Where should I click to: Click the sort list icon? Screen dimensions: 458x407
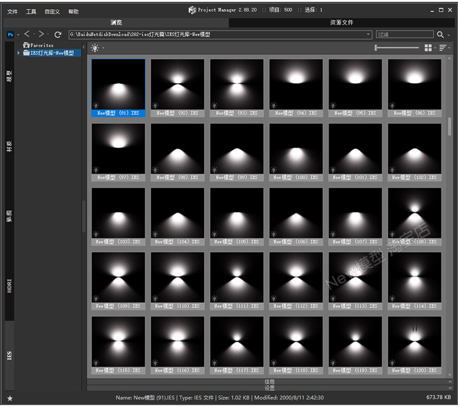443,48
